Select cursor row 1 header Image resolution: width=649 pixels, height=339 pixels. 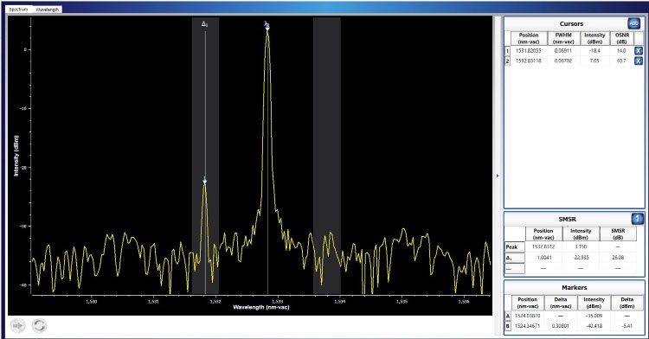507,50
